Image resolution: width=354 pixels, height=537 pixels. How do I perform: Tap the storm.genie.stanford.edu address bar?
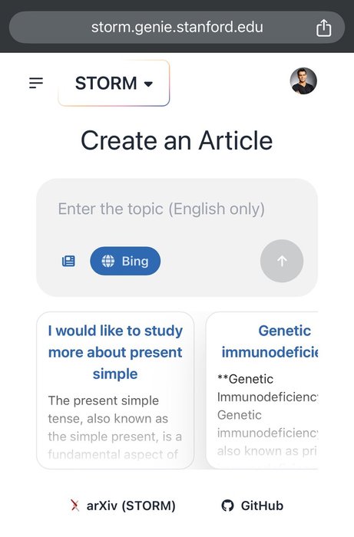coord(177,28)
